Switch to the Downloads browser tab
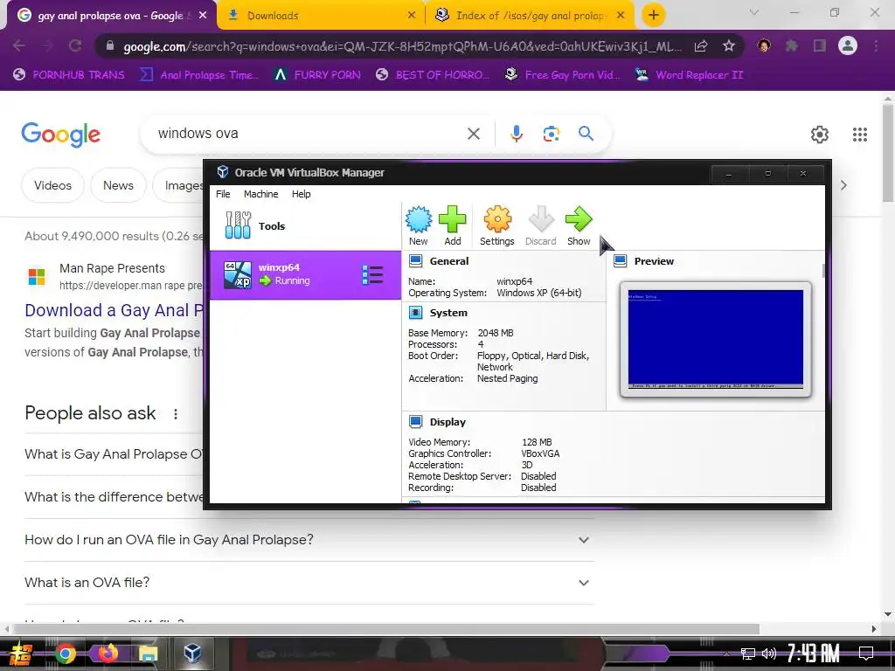895x671 pixels. click(321, 16)
